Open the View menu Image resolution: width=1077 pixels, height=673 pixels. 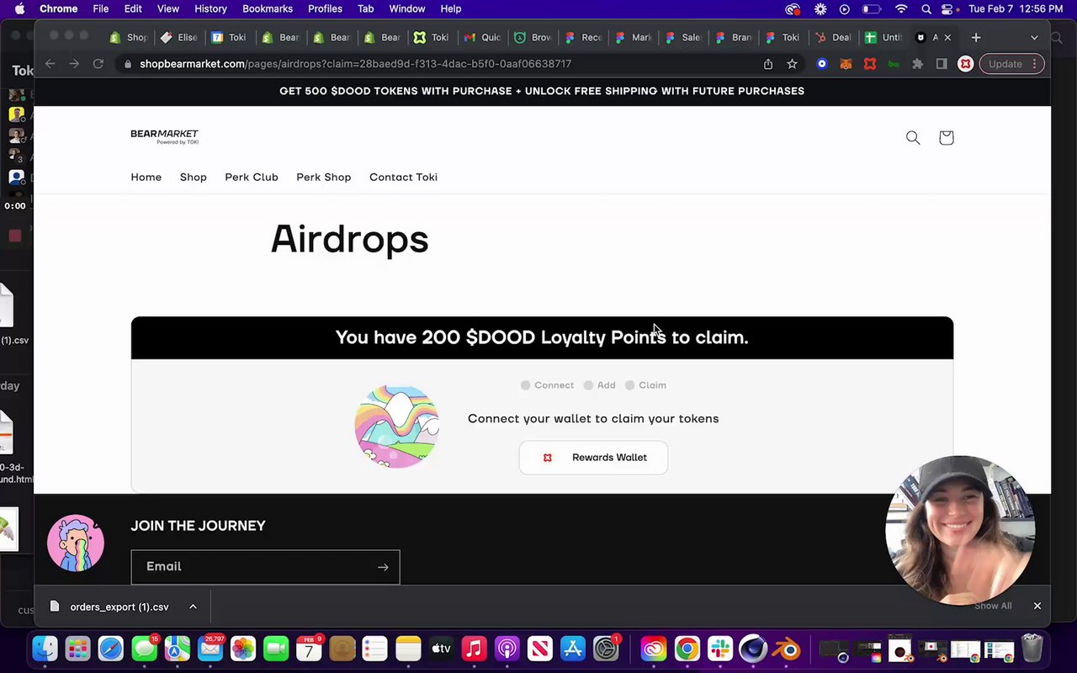point(168,9)
